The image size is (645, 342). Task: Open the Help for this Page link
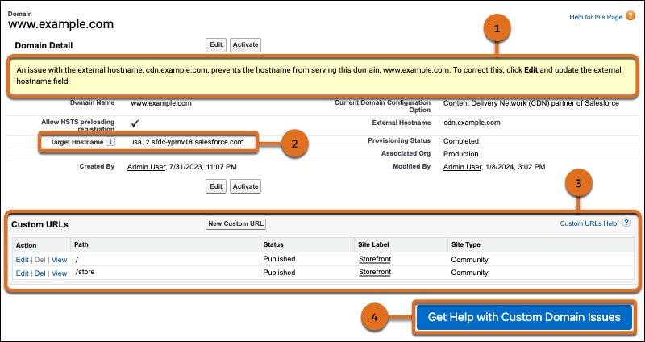point(596,15)
